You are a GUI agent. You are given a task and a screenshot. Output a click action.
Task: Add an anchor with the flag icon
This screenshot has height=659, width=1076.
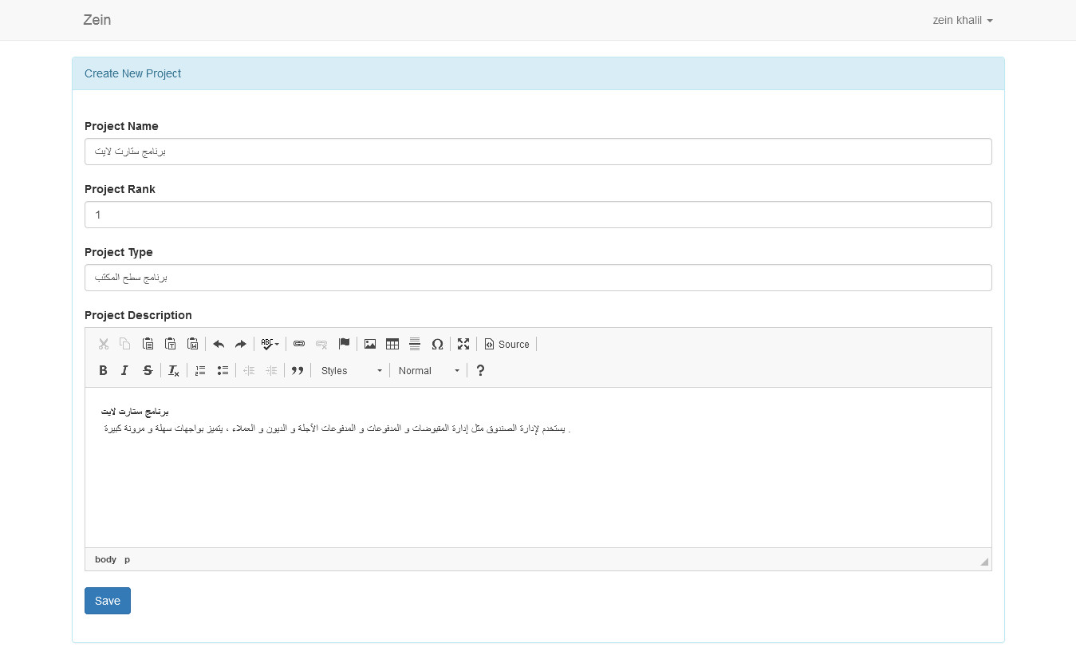tap(344, 344)
